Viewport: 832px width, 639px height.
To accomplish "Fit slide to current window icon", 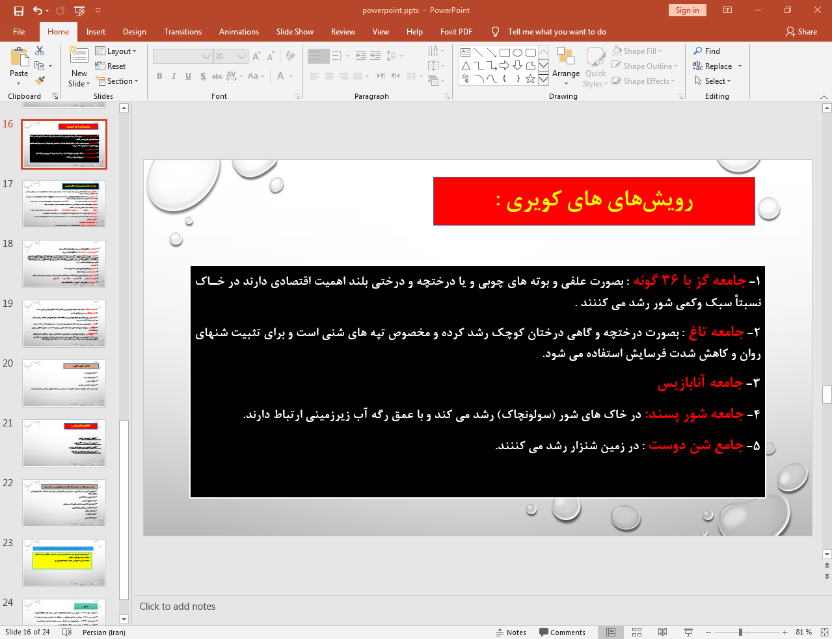I will [824, 632].
